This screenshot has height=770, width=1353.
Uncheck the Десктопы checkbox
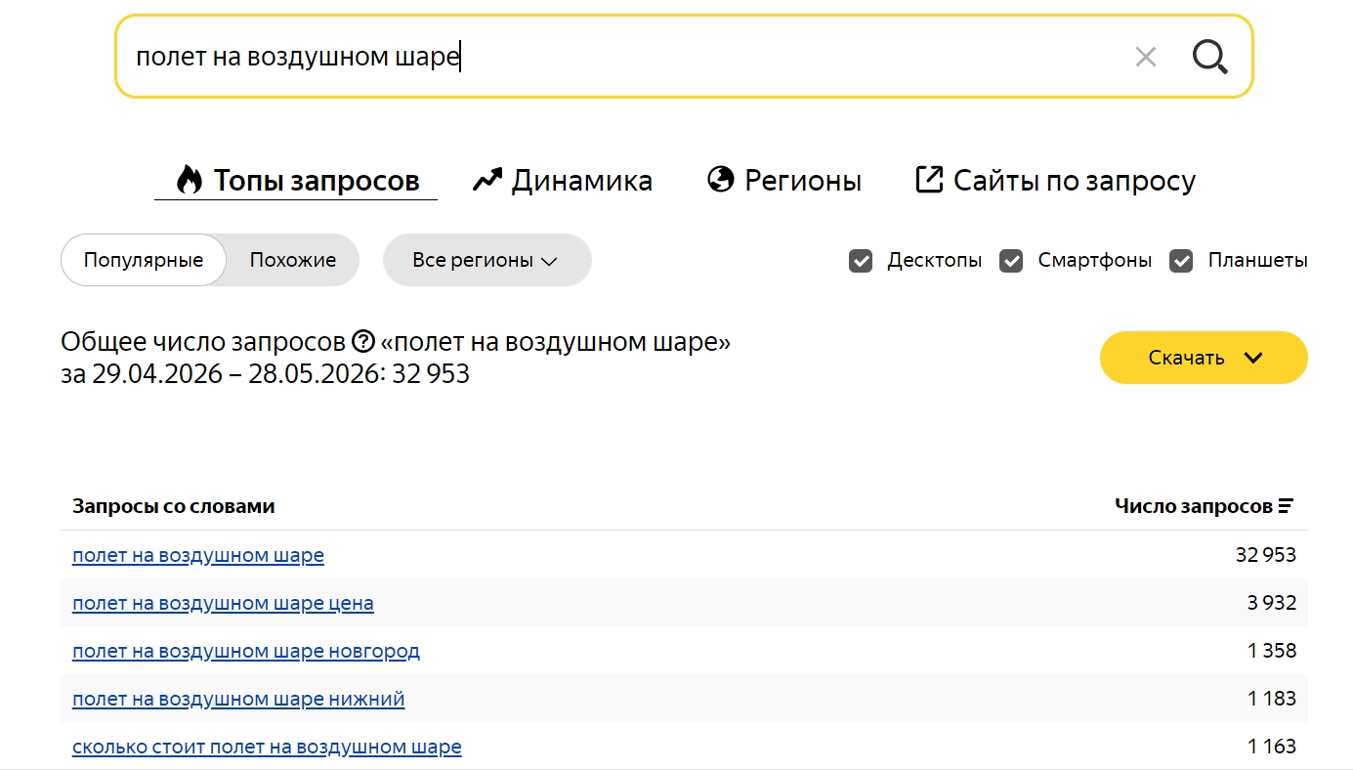[861, 261]
